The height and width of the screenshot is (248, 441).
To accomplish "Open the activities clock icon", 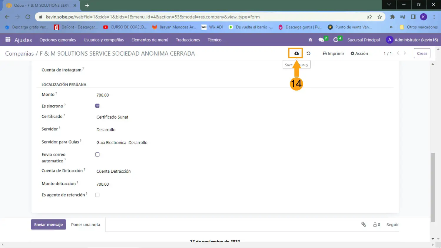I will click(x=336, y=40).
